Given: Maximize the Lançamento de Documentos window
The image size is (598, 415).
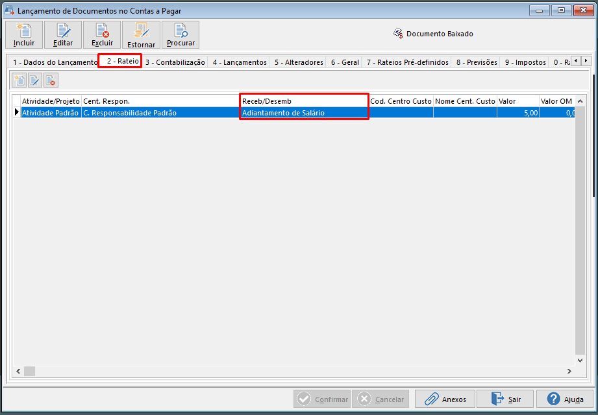Looking at the screenshot, I should pos(562,10).
